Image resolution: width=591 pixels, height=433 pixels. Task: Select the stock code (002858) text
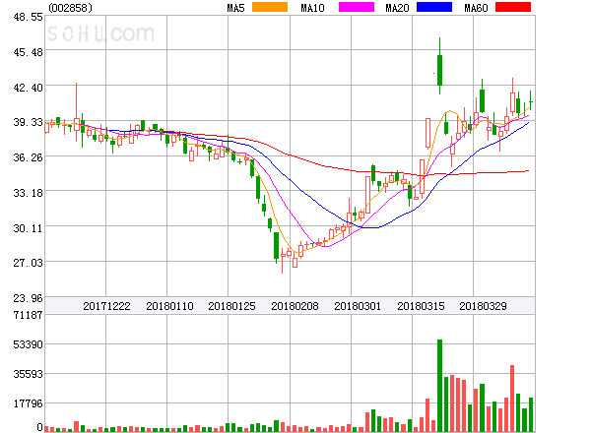point(71,8)
